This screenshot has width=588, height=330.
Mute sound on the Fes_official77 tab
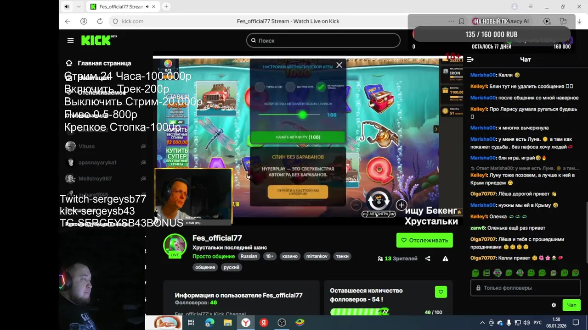pyautogui.click(x=148, y=6)
